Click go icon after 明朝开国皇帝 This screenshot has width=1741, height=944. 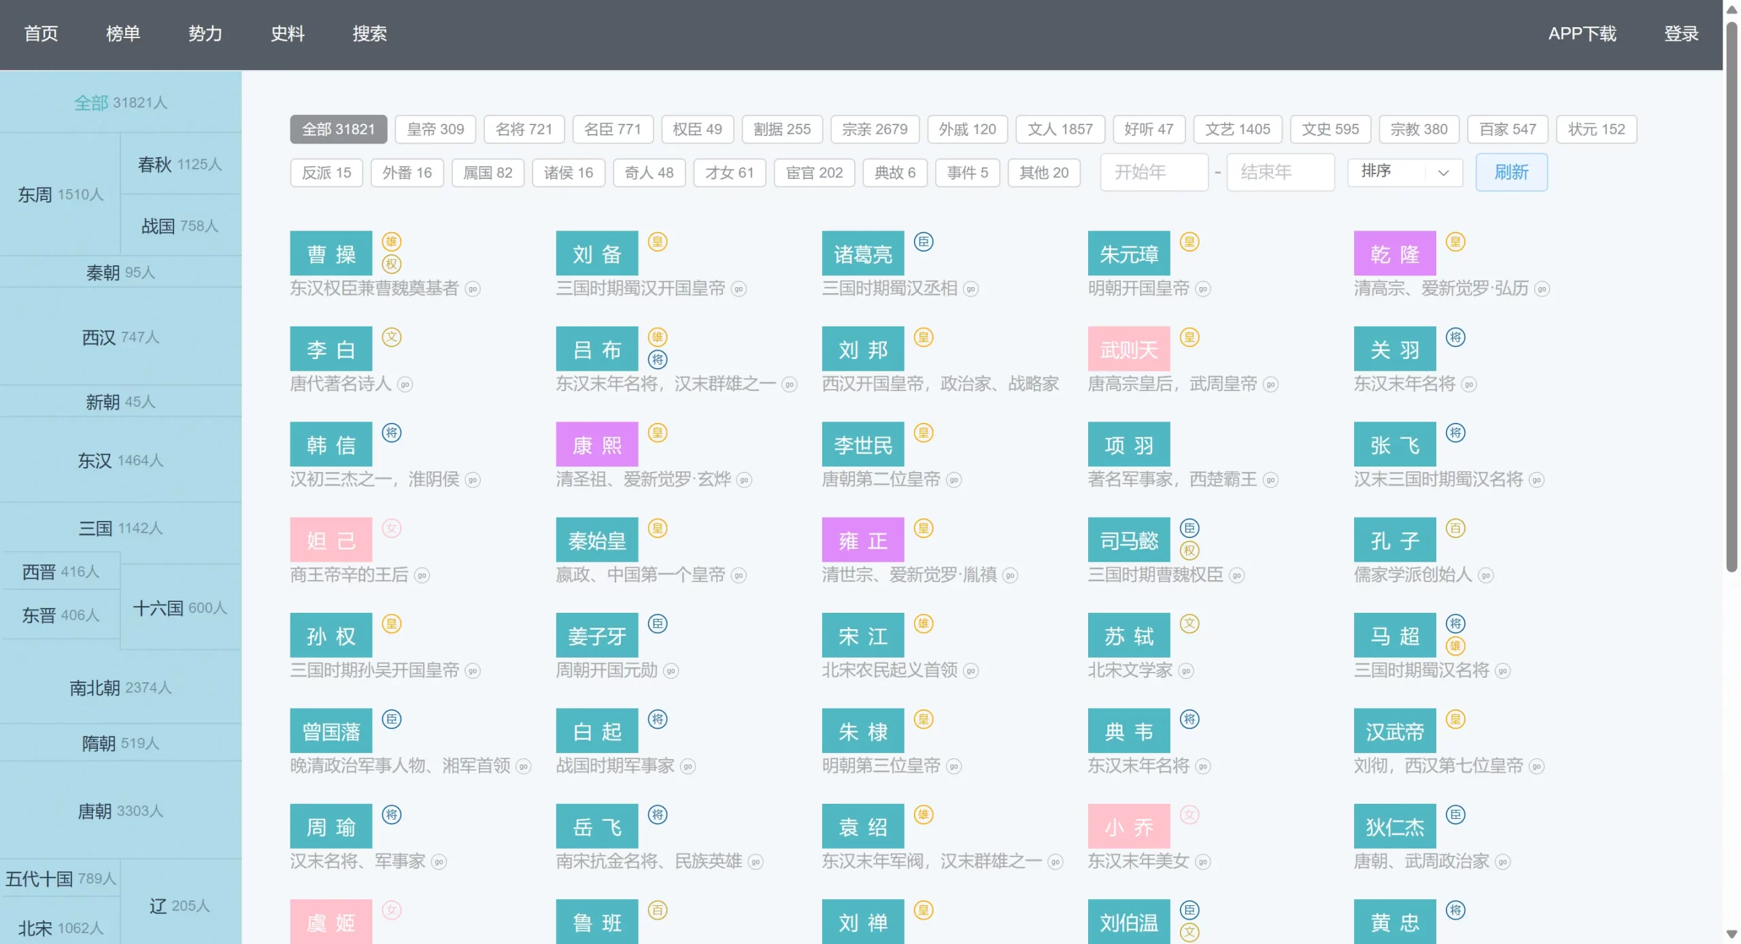pyautogui.click(x=1203, y=289)
